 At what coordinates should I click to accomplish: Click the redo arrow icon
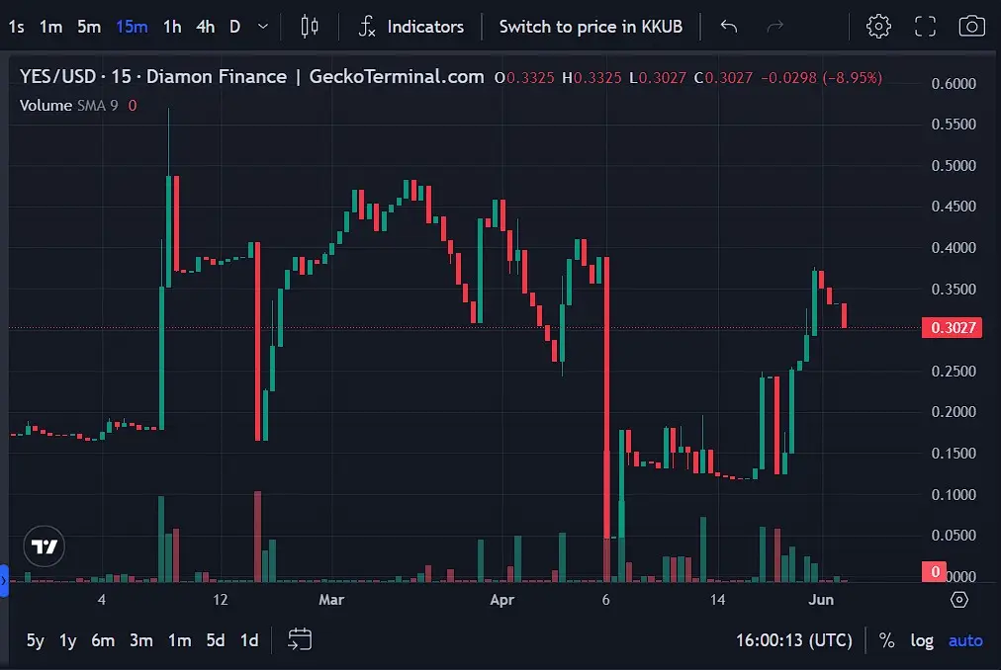774,27
